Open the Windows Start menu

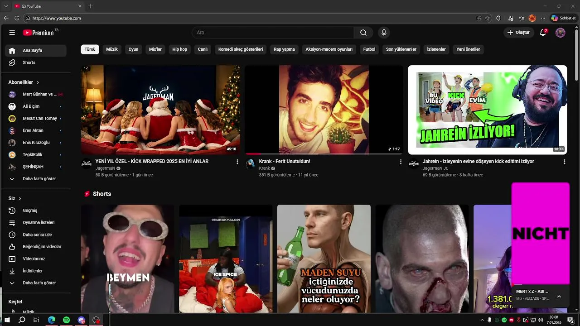click(x=7, y=320)
